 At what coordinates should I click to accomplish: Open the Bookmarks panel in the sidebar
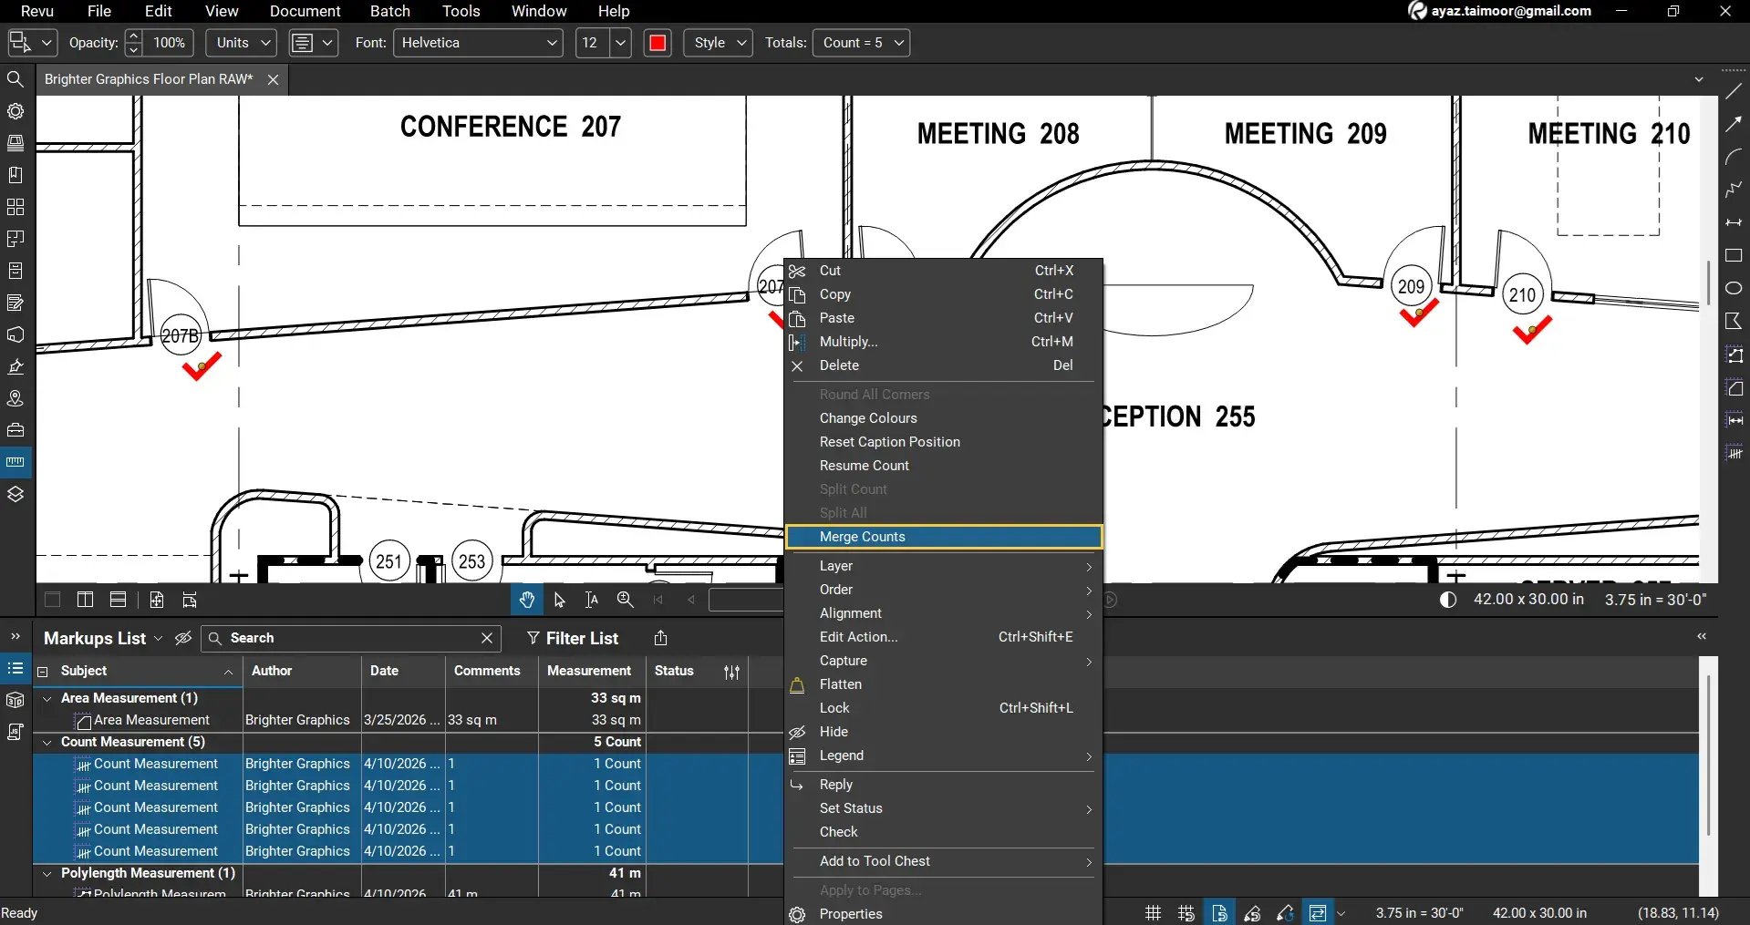(x=16, y=175)
